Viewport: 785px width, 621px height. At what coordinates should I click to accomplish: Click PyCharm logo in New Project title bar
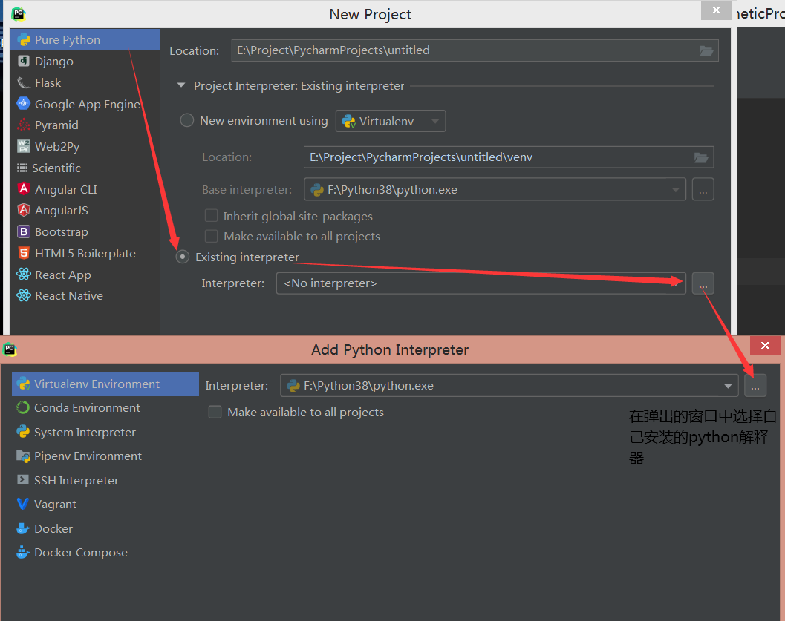tap(19, 13)
